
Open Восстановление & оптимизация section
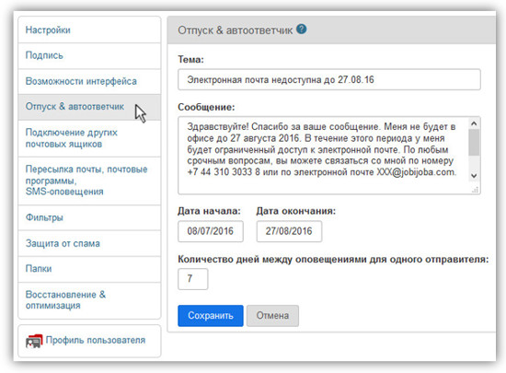tap(89, 300)
